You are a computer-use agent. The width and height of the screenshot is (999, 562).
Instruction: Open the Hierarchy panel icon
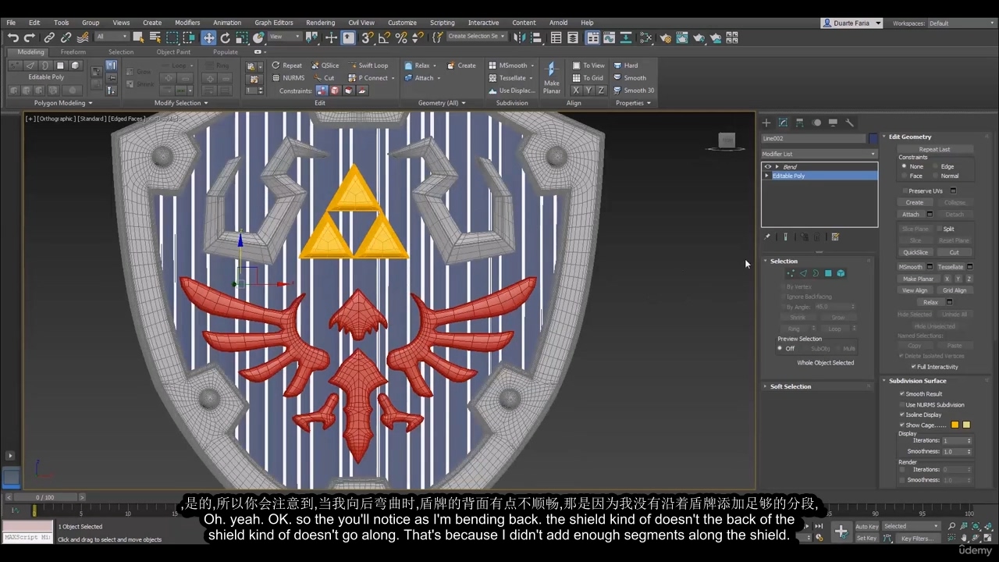pyautogui.click(x=800, y=123)
